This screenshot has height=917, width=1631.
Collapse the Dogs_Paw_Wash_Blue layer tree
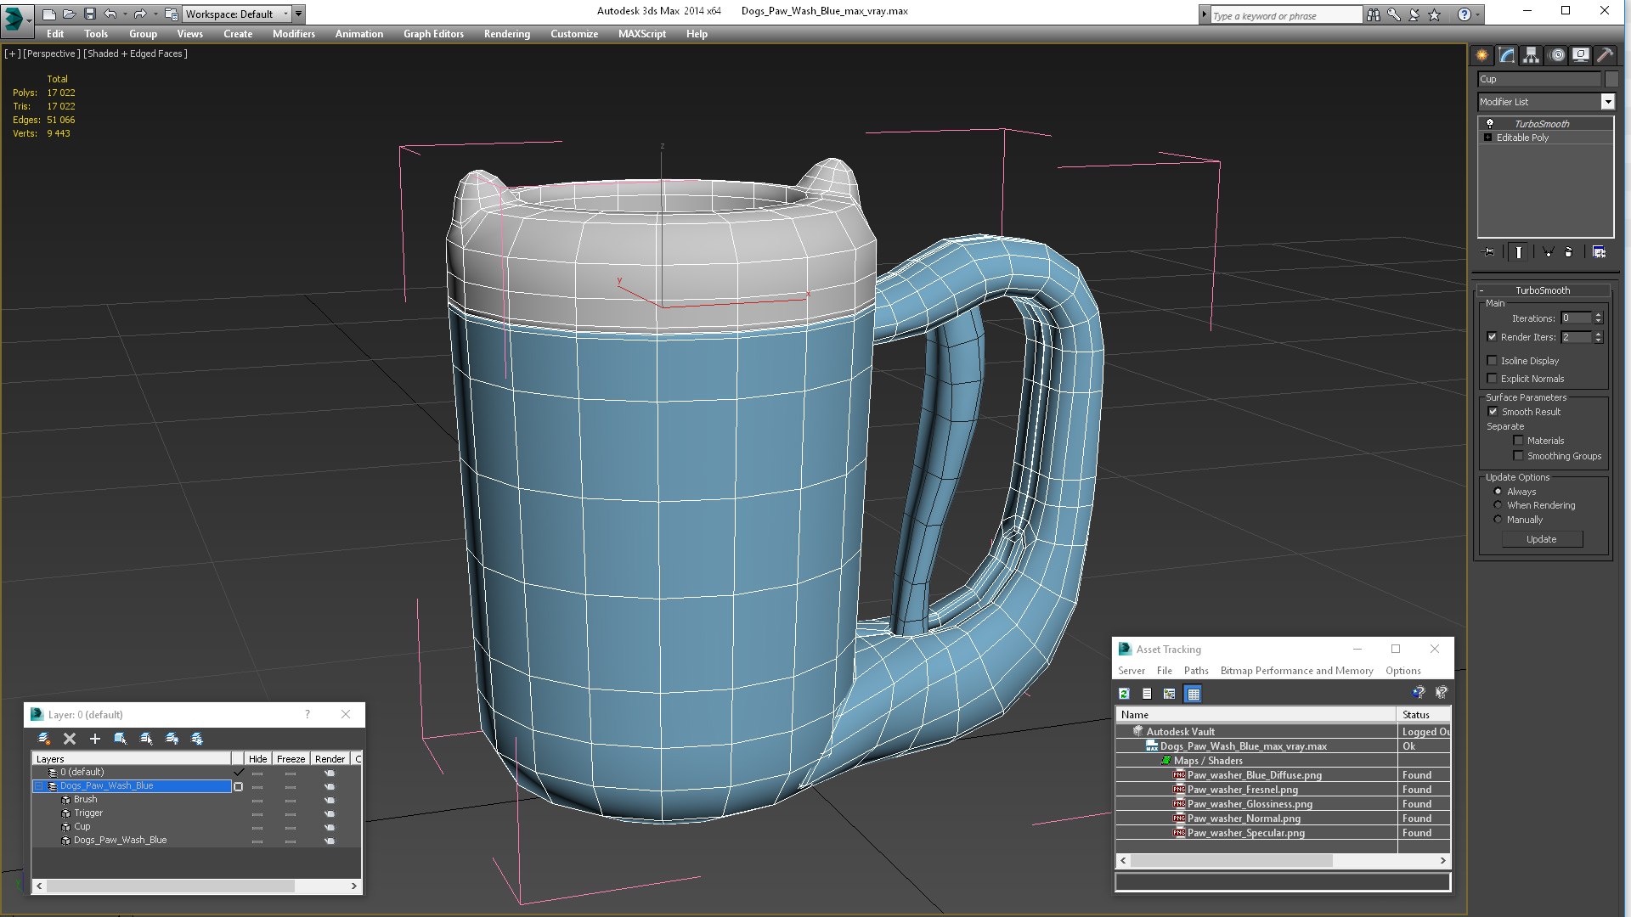pyautogui.click(x=38, y=786)
